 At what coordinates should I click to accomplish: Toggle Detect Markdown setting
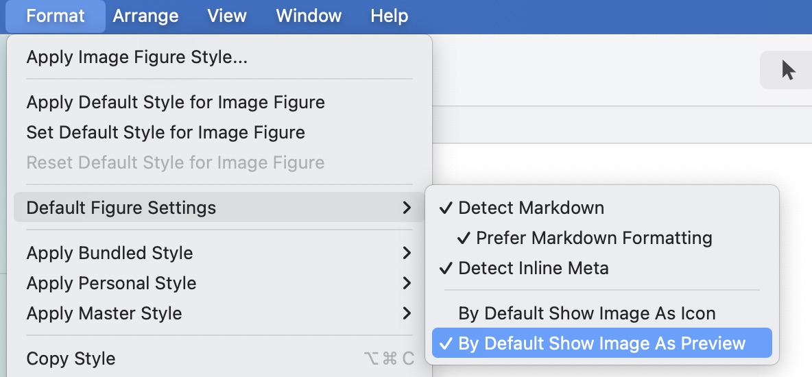coord(531,208)
